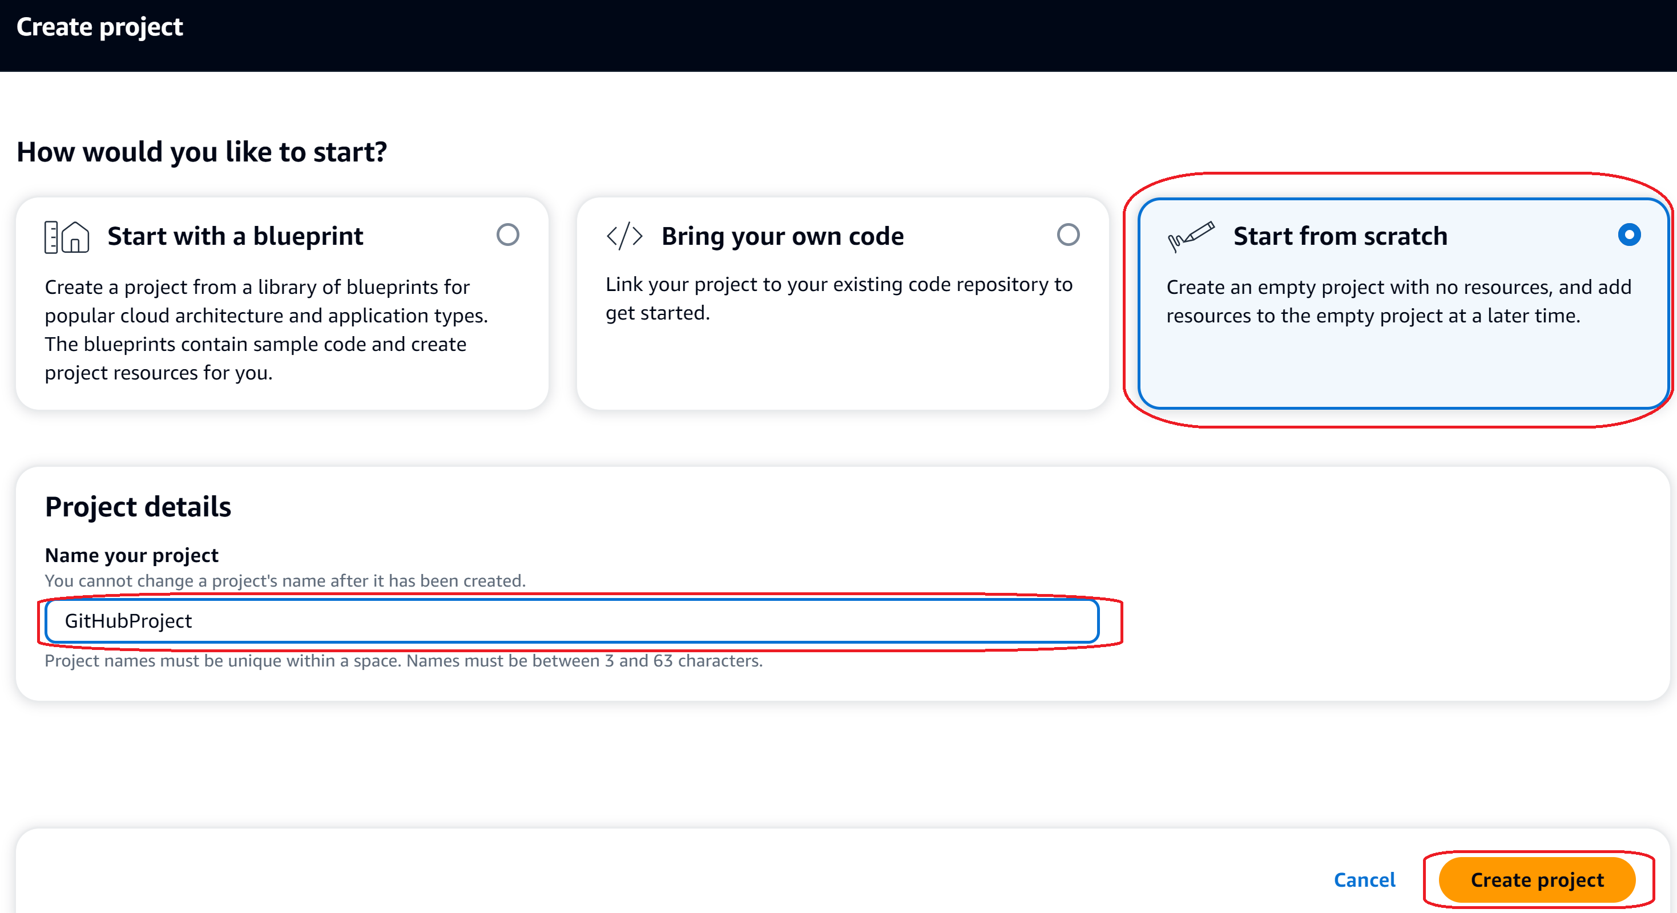This screenshot has width=1677, height=913.
Task: Select the Bring your own code radio
Action: click(1067, 235)
